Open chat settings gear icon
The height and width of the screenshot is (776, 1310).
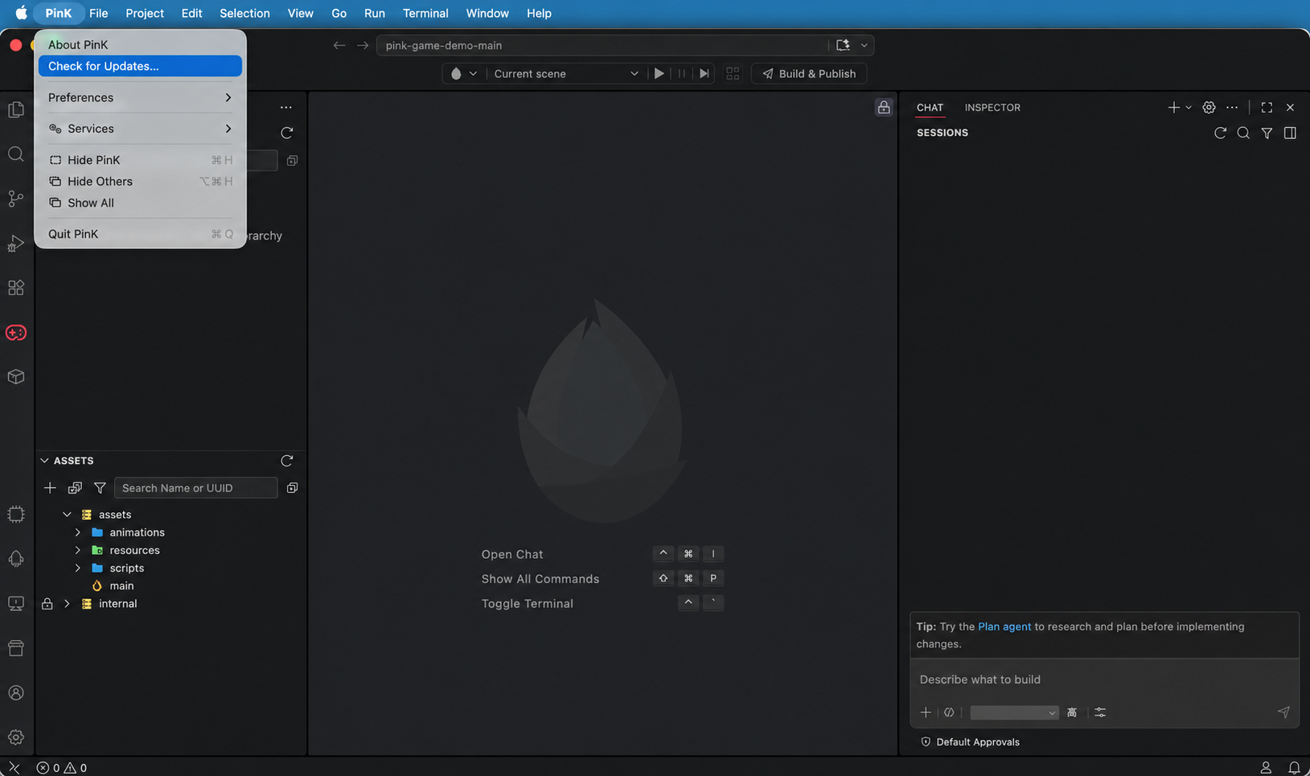coord(1209,107)
